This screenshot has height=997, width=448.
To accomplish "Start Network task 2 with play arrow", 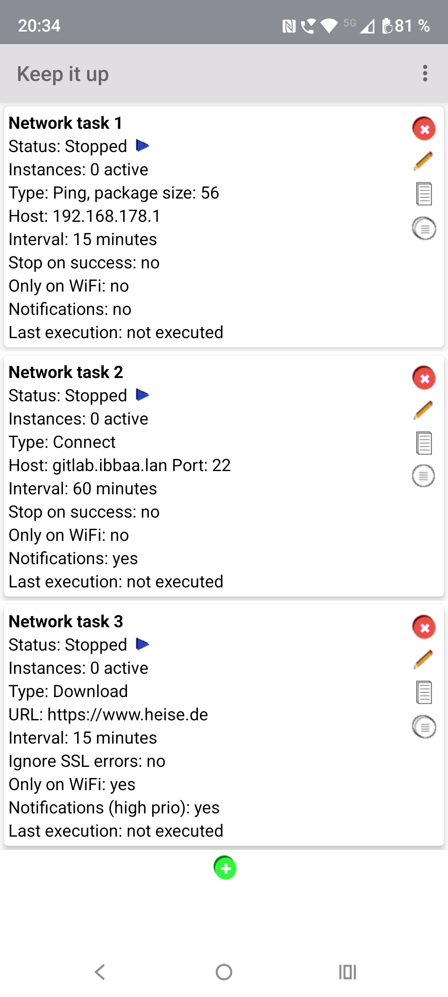I will point(142,395).
